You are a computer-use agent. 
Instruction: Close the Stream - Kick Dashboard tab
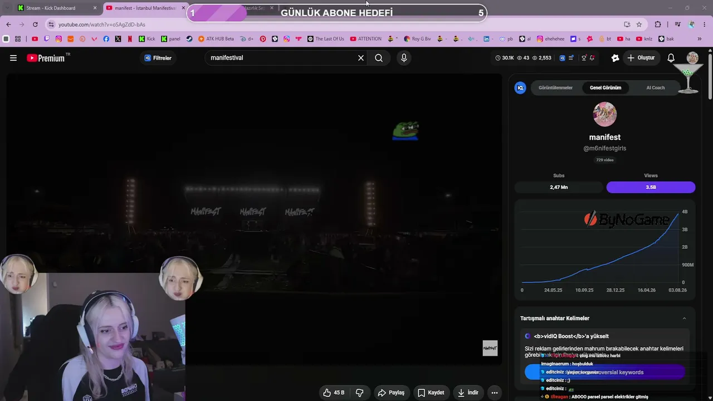click(x=95, y=8)
